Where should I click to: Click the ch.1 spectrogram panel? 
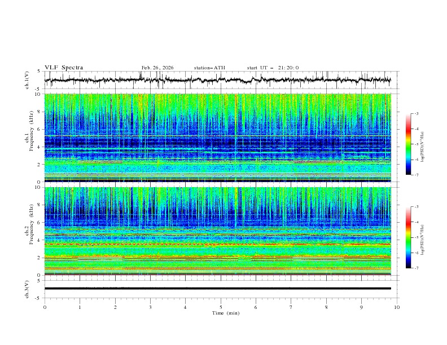[x=218, y=138]
